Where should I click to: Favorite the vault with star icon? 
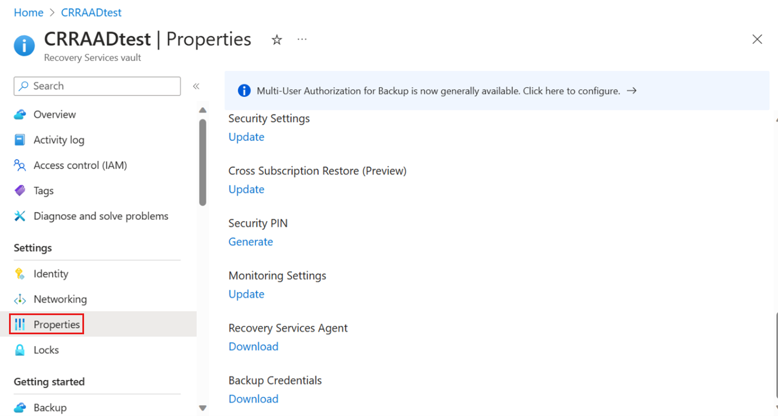276,39
